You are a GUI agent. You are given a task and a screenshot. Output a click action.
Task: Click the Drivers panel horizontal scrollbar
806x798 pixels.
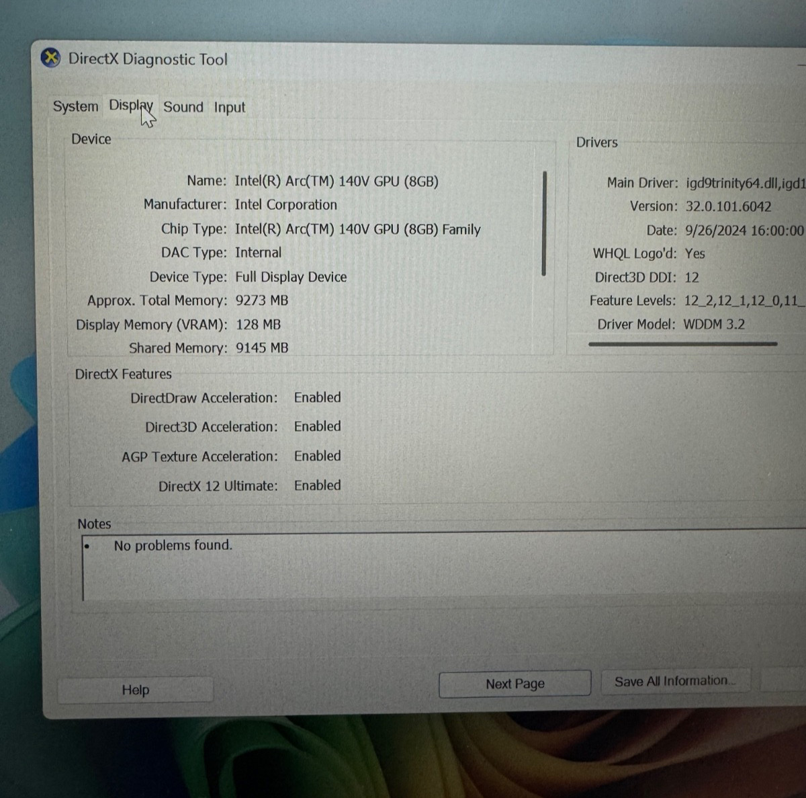coord(682,344)
